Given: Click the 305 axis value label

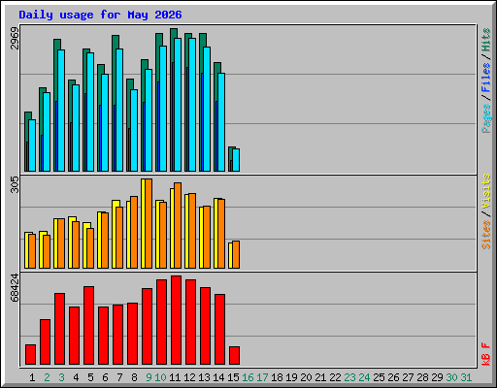Looking at the screenshot, I should [15, 184].
